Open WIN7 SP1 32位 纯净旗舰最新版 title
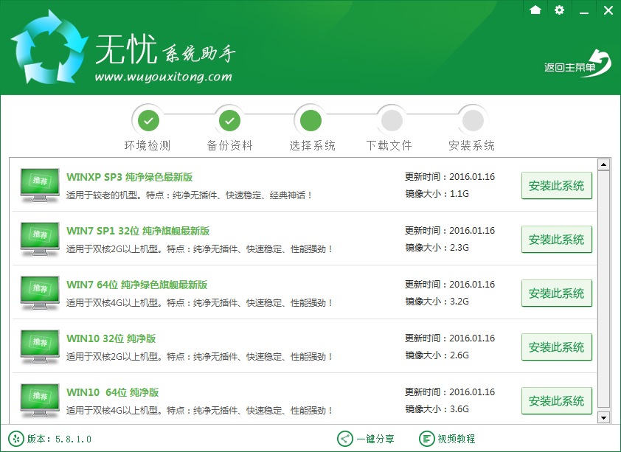This screenshot has height=452, width=621. point(138,231)
